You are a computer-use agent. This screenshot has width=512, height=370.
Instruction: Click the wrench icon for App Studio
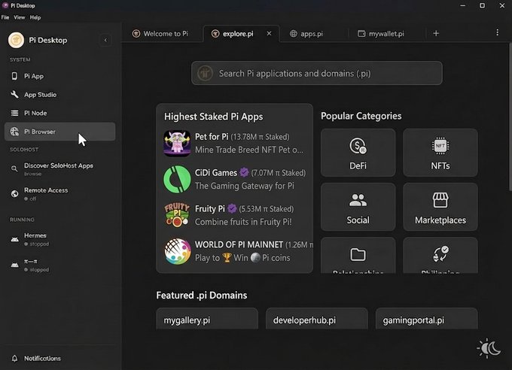pos(14,95)
